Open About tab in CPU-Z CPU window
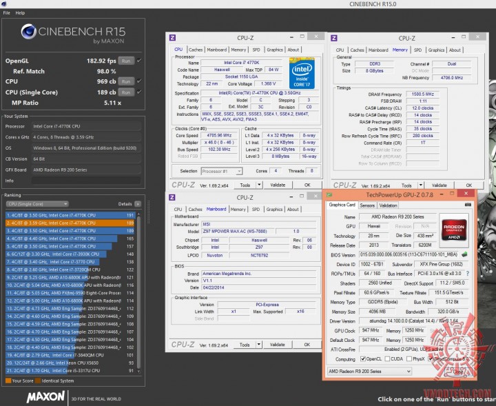496x406 pixels. (x=293, y=50)
